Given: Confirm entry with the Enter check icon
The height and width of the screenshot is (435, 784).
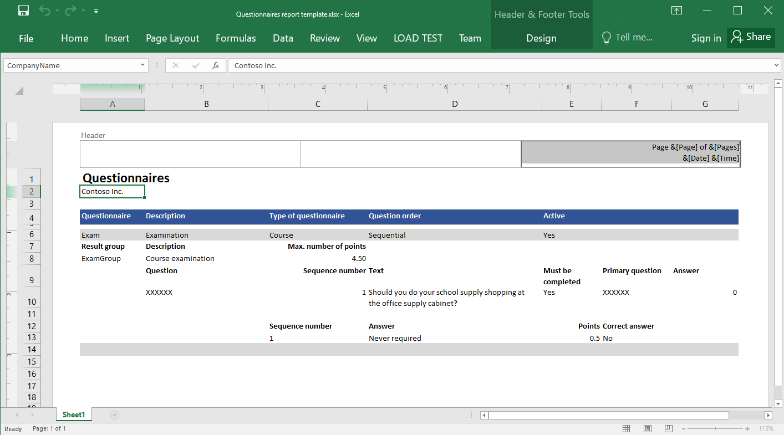Looking at the screenshot, I should (x=195, y=65).
